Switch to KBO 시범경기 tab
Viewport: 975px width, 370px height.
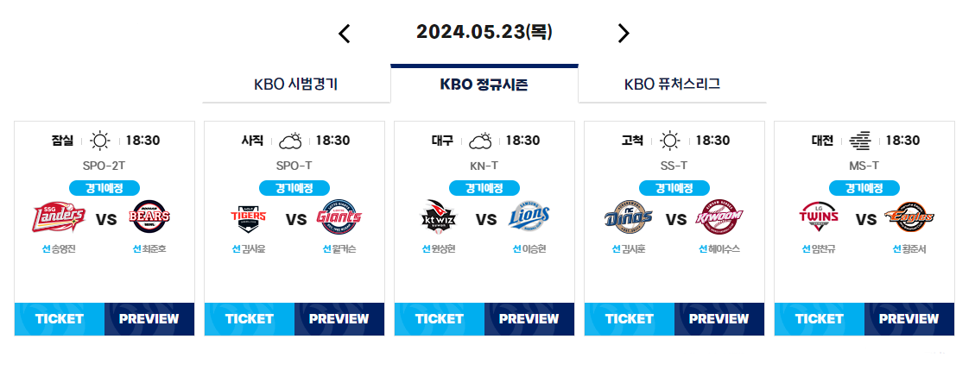[296, 85]
